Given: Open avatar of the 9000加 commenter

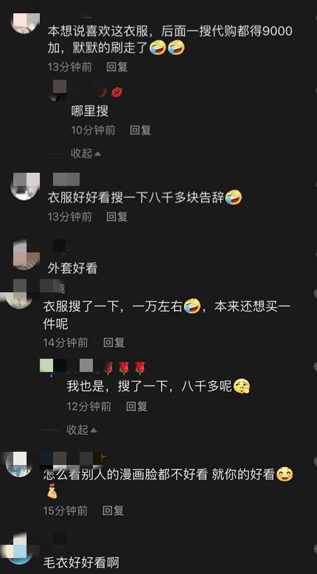Looking at the screenshot, I should point(25,23).
